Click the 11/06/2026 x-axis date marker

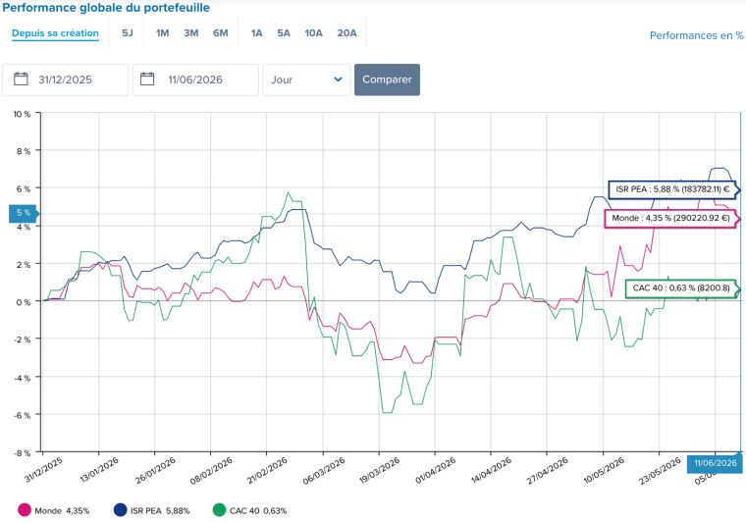[x=715, y=463]
